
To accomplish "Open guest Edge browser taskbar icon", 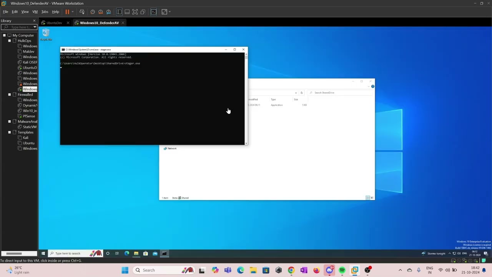I will coord(127,254).
